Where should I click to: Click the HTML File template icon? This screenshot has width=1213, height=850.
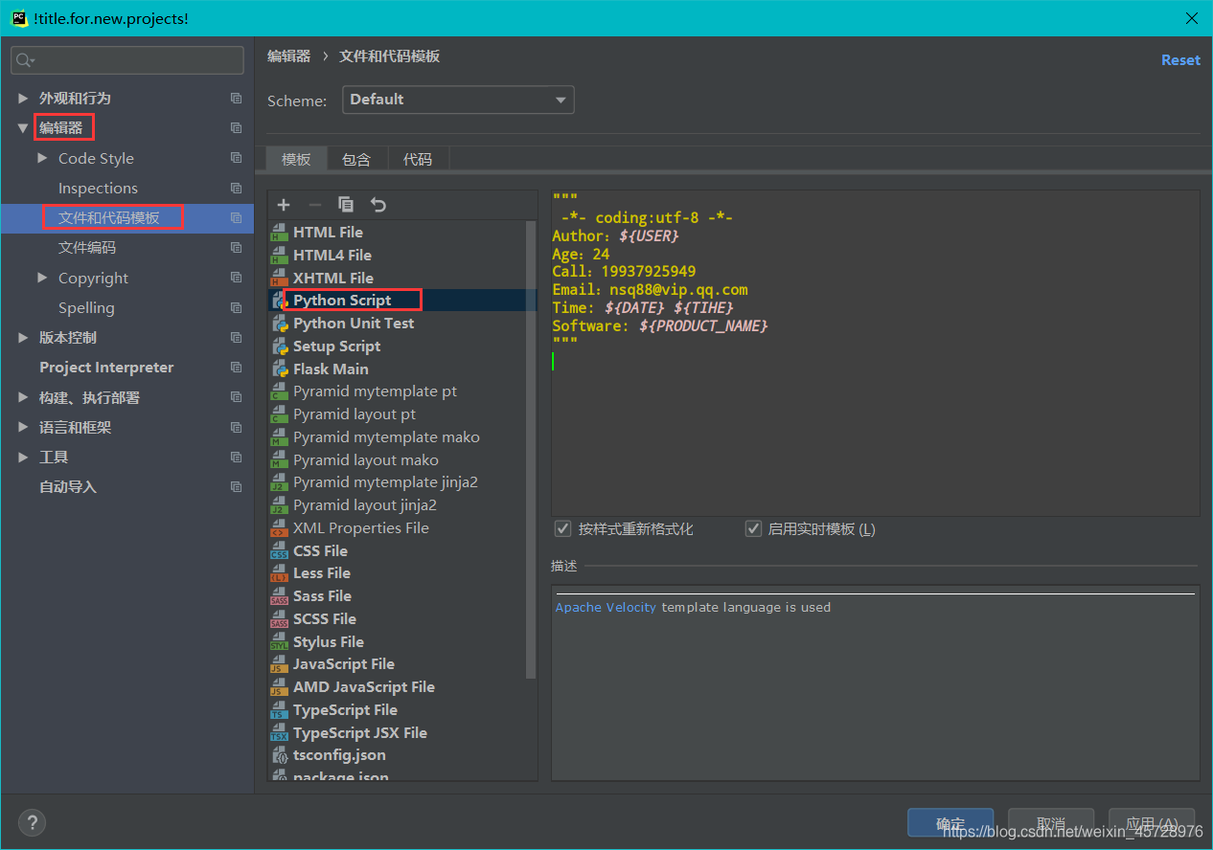pyautogui.click(x=279, y=233)
